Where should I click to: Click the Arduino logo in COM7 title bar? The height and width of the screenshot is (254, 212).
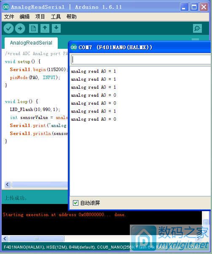click(x=74, y=47)
